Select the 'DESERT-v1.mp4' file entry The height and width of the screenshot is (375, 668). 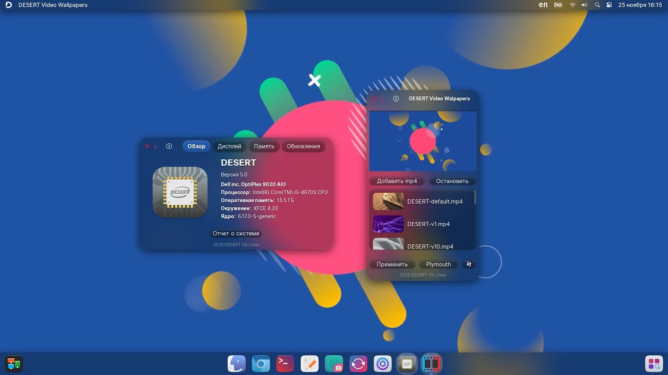pyautogui.click(x=423, y=224)
